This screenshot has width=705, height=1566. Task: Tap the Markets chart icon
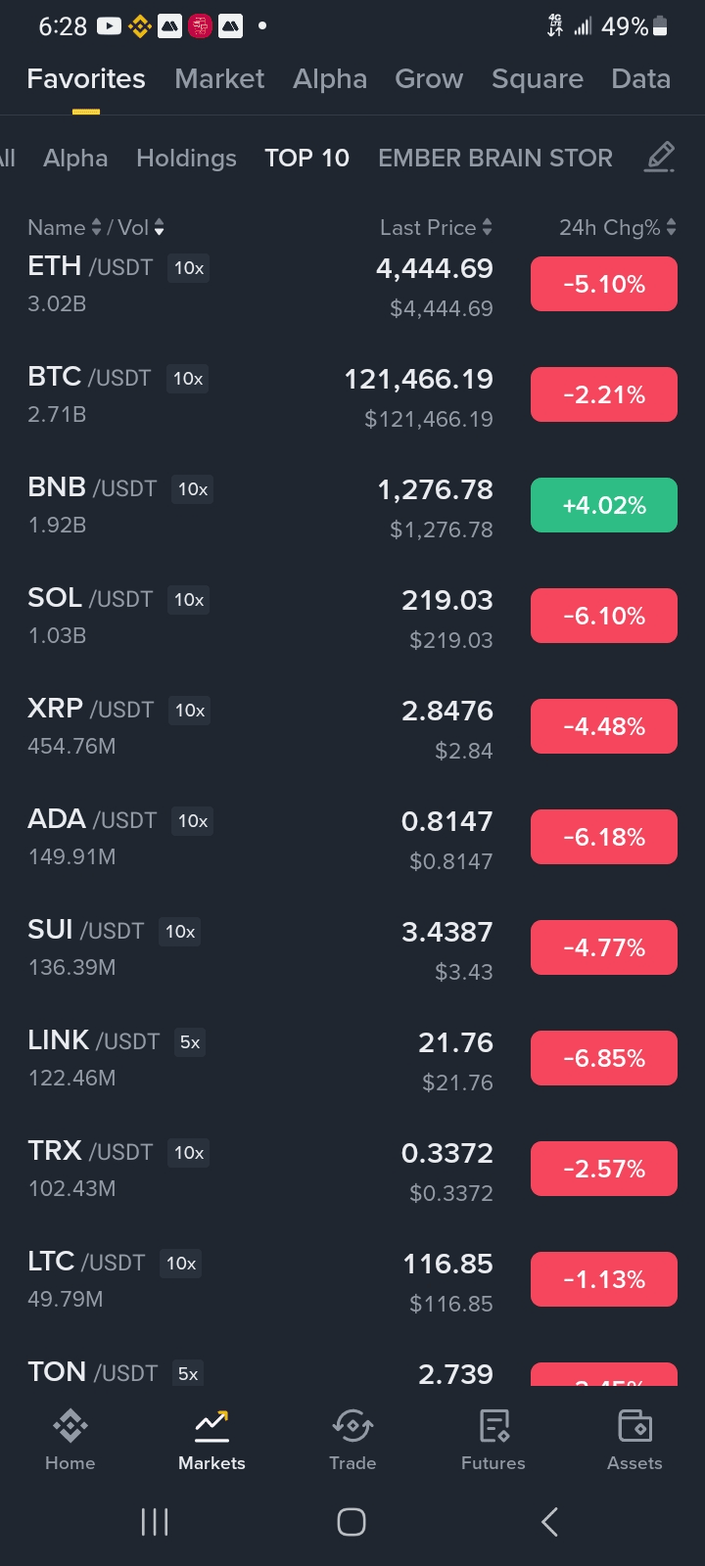(211, 1427)
